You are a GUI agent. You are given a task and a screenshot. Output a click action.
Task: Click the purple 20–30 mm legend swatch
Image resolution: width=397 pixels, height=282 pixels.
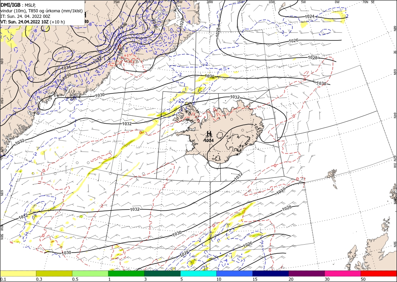coord(306,273)
